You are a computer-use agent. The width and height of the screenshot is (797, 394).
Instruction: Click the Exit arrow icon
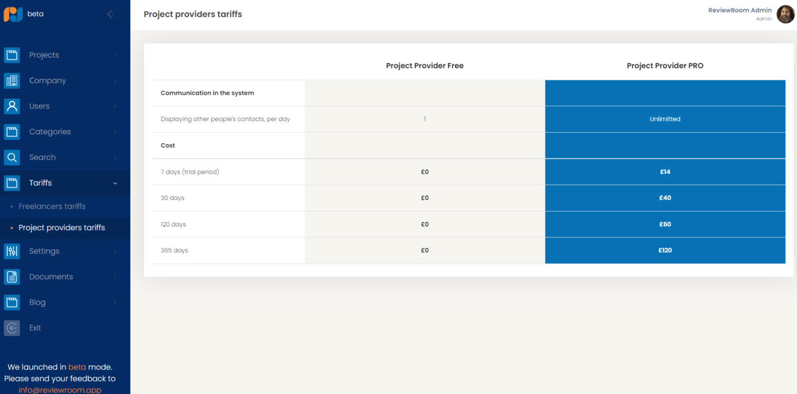tap(12, 328)
